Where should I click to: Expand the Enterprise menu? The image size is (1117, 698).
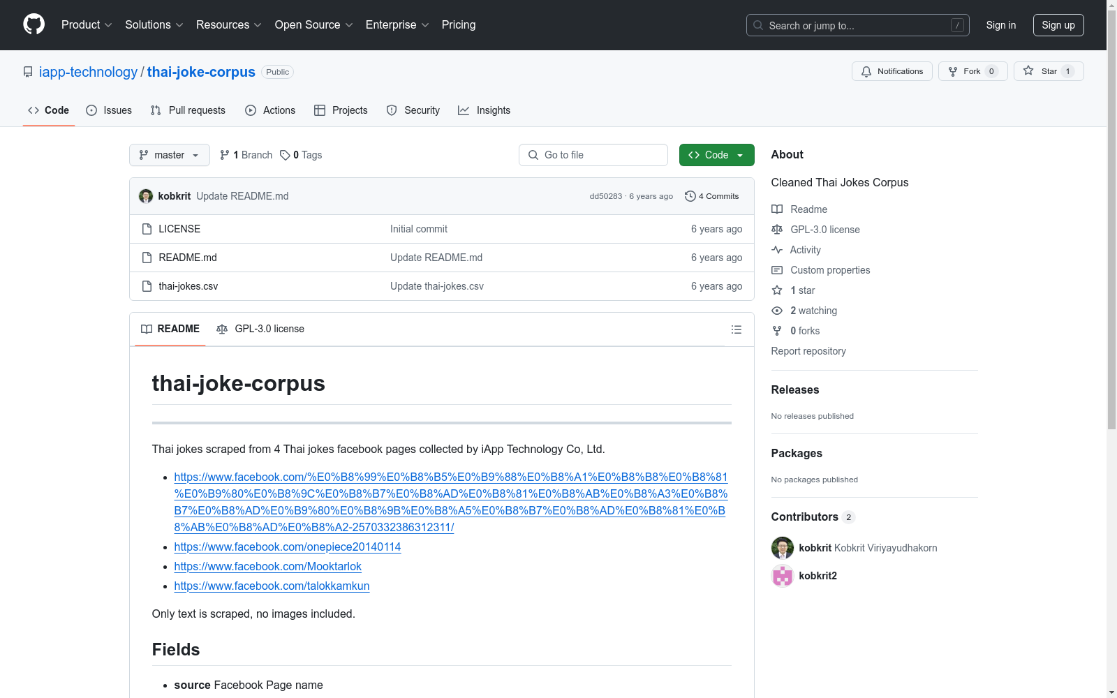pyautogui.click(x=397, y=25)
